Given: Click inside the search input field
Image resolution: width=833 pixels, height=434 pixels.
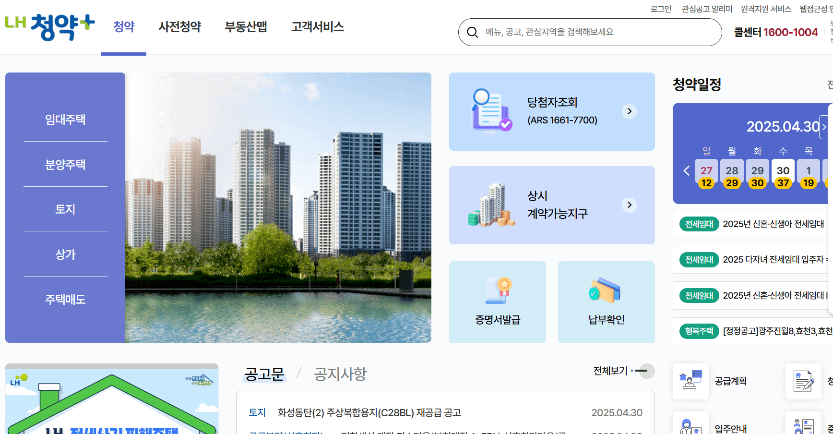Looking at the screenshot, I should pos(552,32).
